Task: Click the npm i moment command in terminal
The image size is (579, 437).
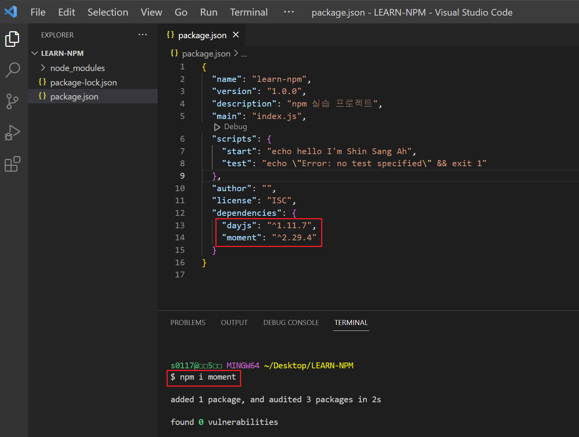Action: coord(208,377)
